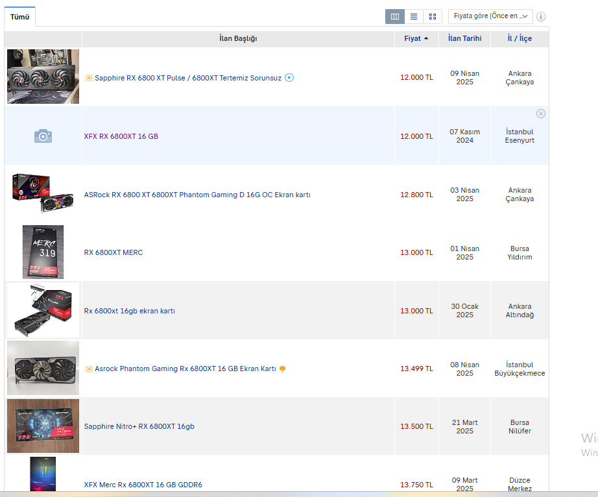The width and height of the screenshot is (598, 497).
Task: Click ASRock Phantom Gaming D thumbnail
Action: (43, 193)
